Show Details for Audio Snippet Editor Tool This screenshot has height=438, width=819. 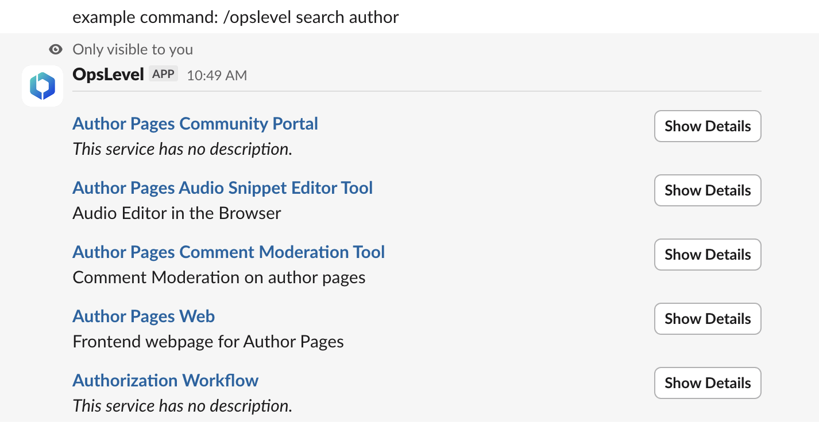[x=708, y=190]
